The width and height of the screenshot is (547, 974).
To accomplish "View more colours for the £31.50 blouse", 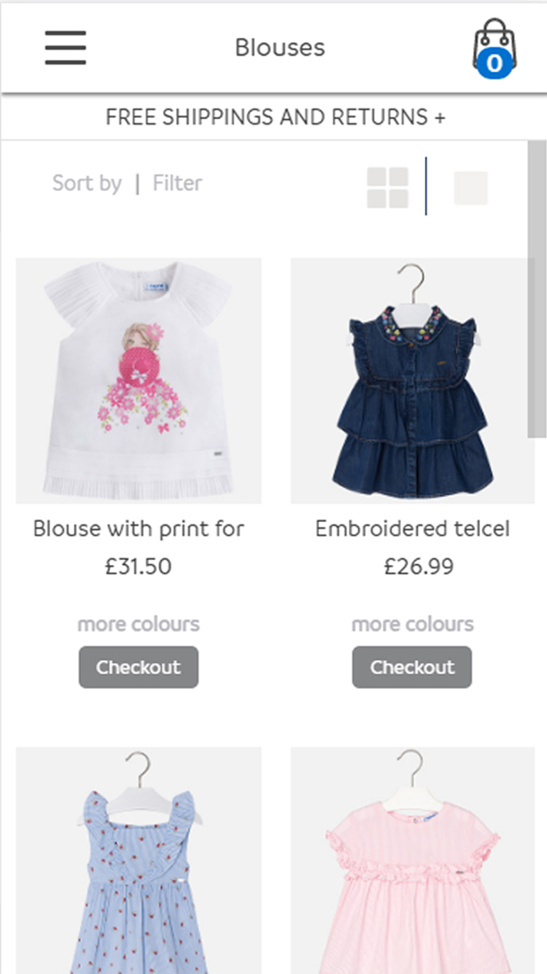I will coord(138,624).
